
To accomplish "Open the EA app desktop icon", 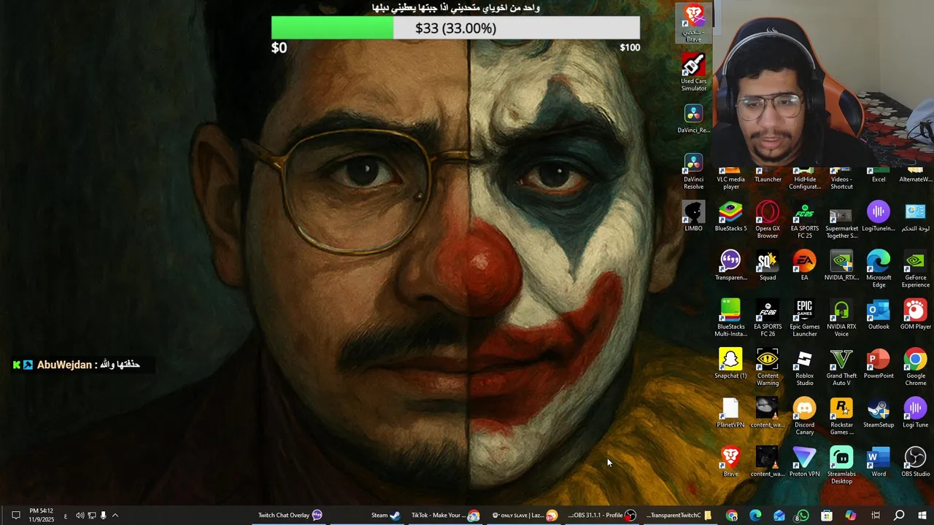I will [804, 266].
